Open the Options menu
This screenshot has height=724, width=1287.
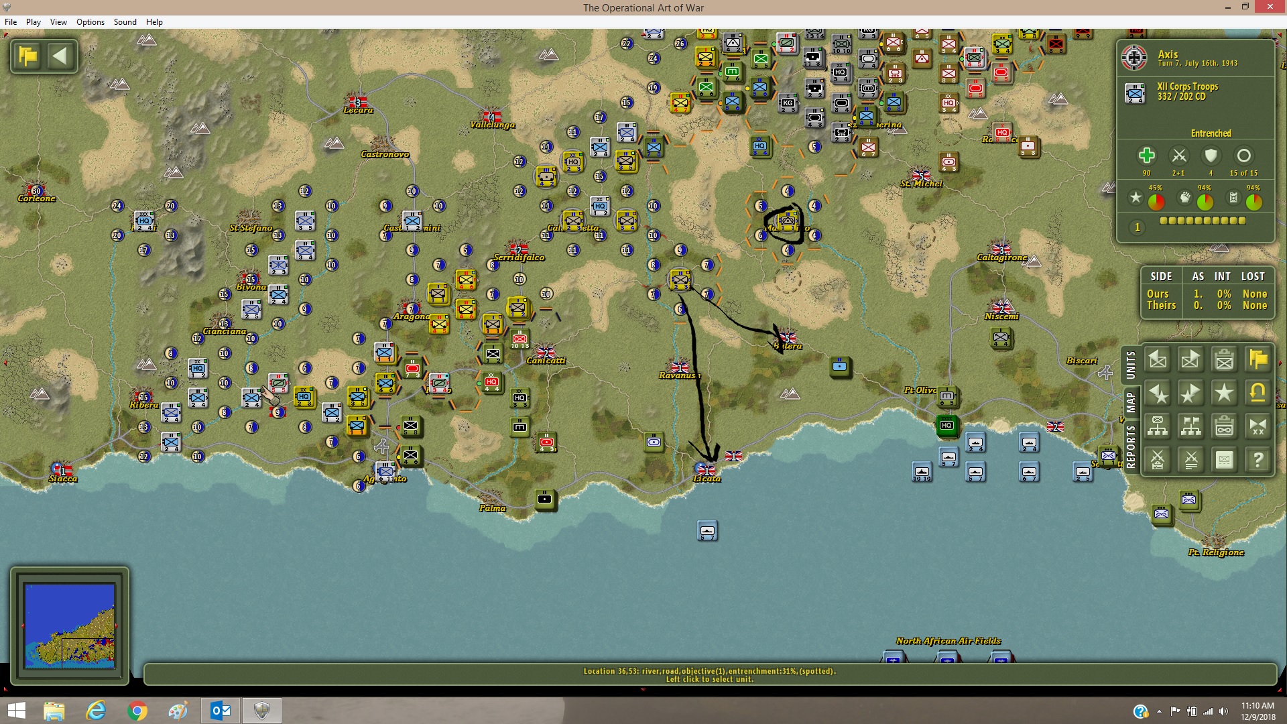point(90,22)
